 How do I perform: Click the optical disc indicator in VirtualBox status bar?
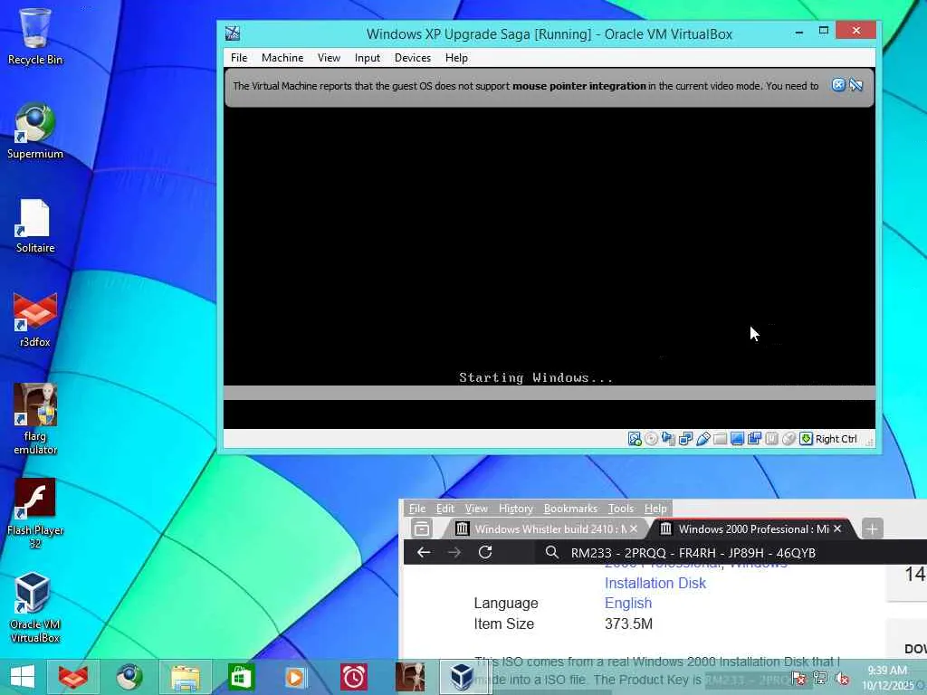point(652,439)
